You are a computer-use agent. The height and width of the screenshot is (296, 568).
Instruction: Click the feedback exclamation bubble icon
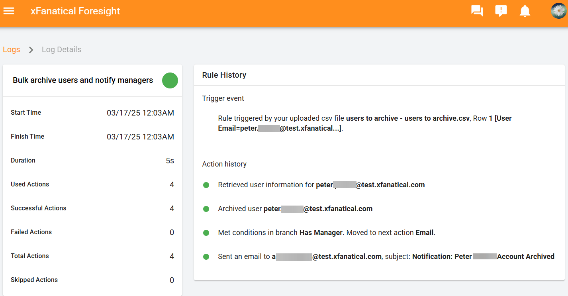click(x=501, y=11)
